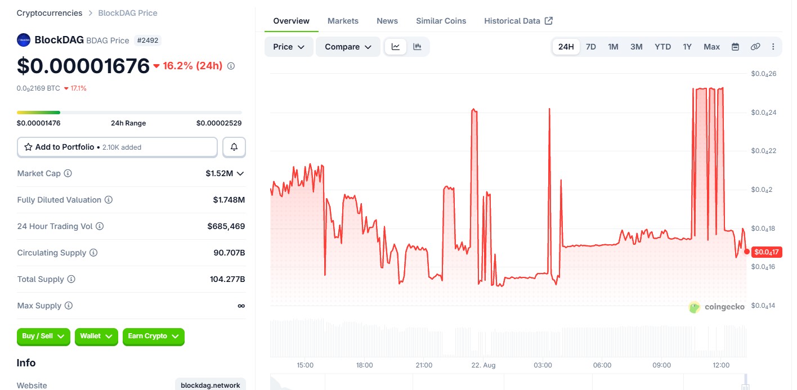797x390 pixels.
Task: Select the 1Y time range
Action: (x=687, y=47)
